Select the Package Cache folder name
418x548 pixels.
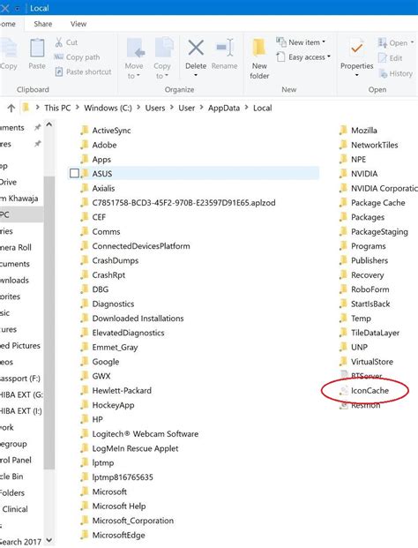coord(377,203)
